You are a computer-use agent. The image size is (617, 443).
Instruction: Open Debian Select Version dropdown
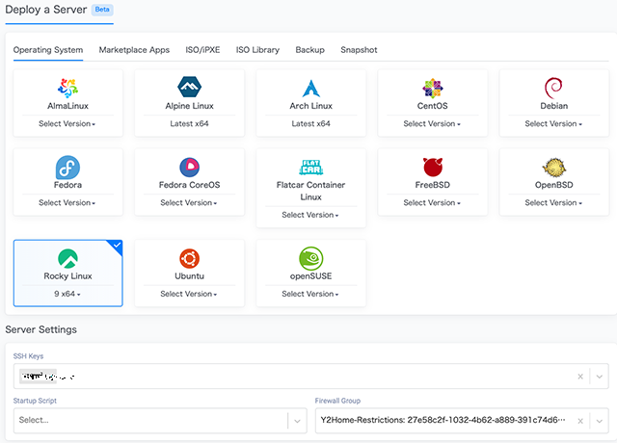553,124
